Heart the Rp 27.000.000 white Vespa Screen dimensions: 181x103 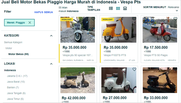coord(134,69)
